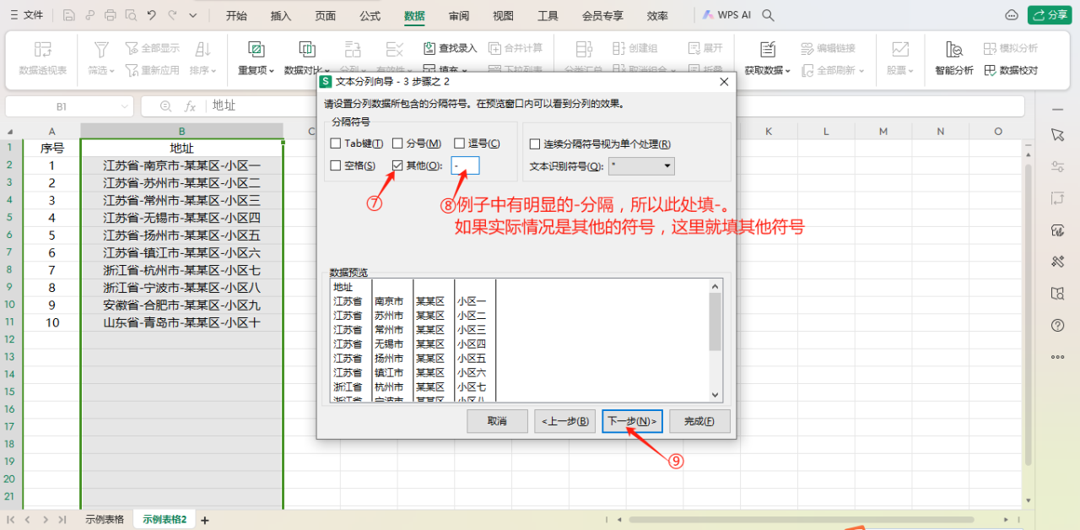Switch to the 会员专享 ribbon tab

[x=603, y=15]
